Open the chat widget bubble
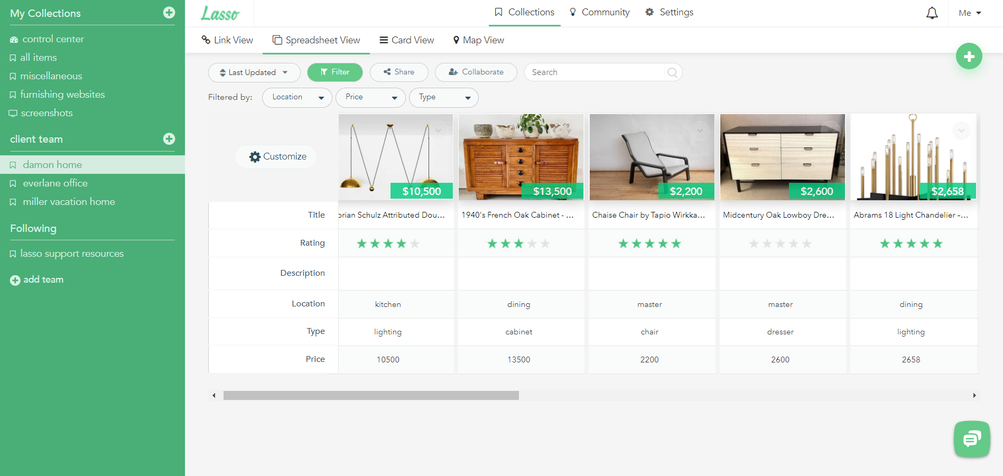Viewport: 1003px width, 476px height. click(x=972, y=439)
